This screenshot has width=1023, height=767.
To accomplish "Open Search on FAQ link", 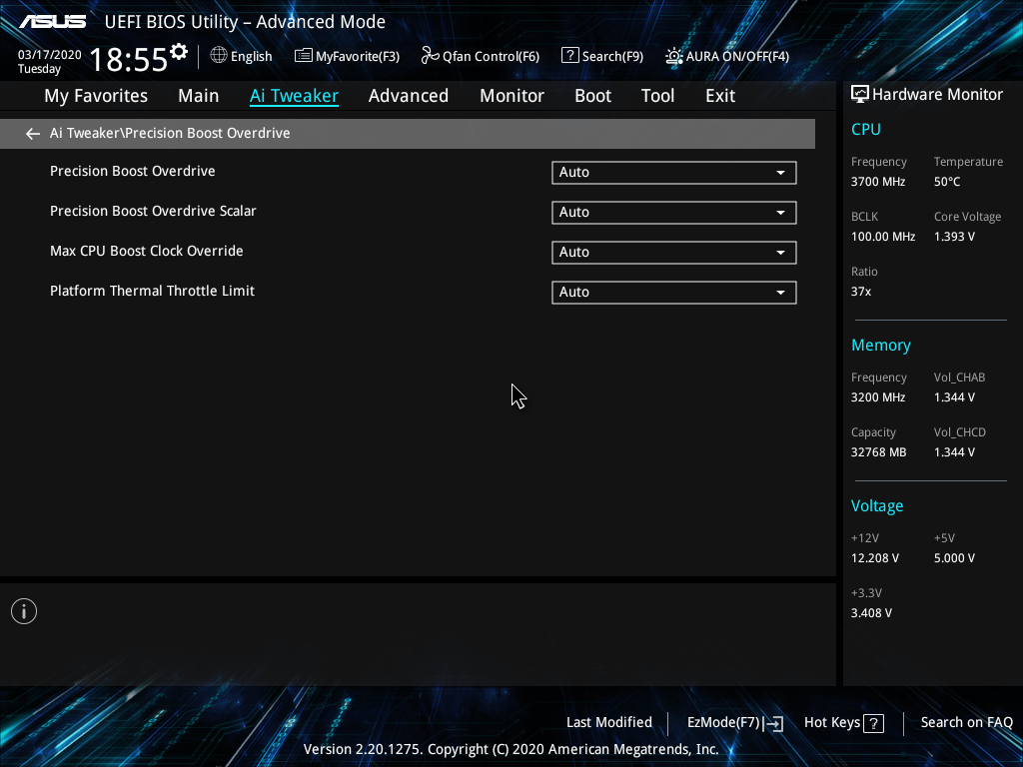I will [967, 723].
